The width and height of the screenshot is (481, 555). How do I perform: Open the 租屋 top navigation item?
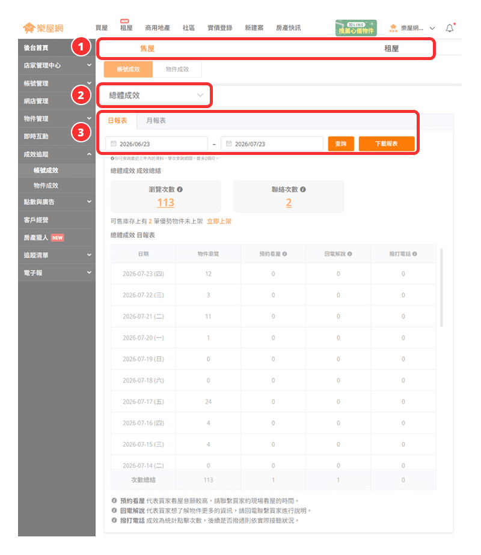pyautogui.click(x=126, y=28)
